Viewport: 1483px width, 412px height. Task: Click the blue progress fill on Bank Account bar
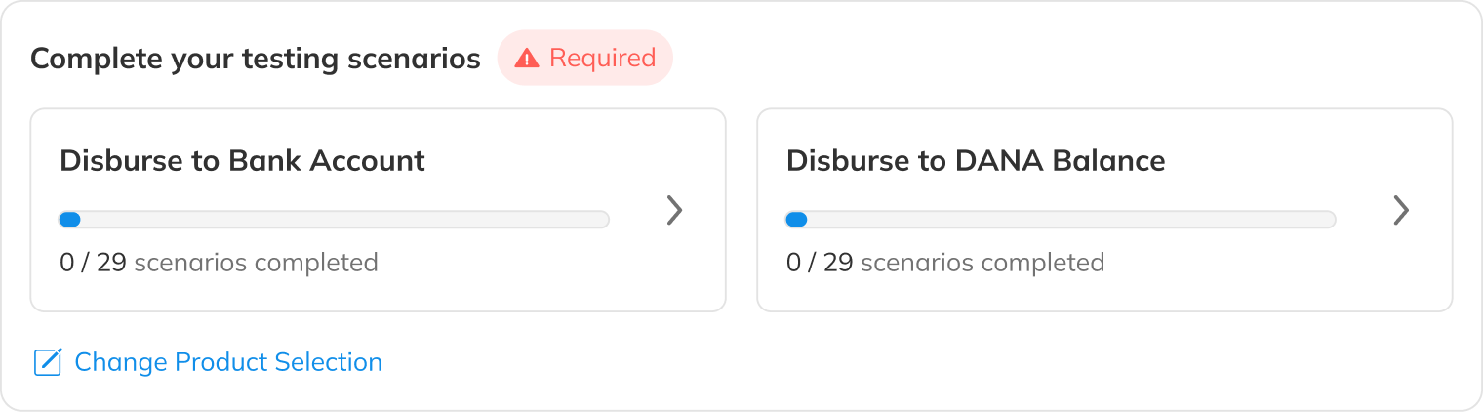[x=69, y=220]
